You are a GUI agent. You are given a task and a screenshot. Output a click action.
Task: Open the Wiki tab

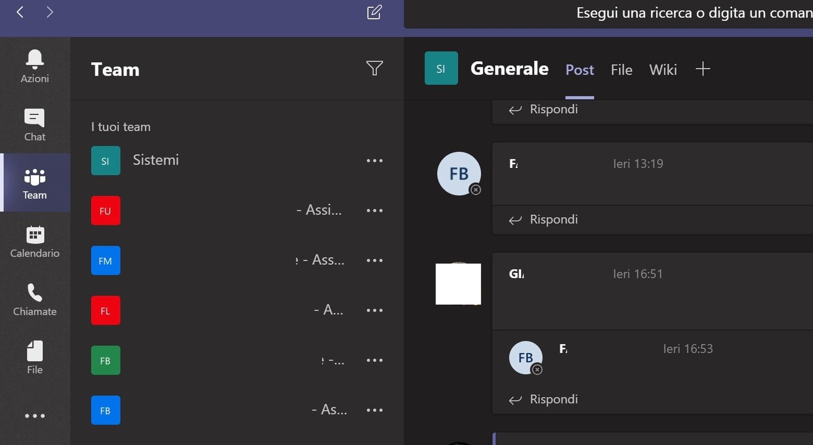pos(663,70)
